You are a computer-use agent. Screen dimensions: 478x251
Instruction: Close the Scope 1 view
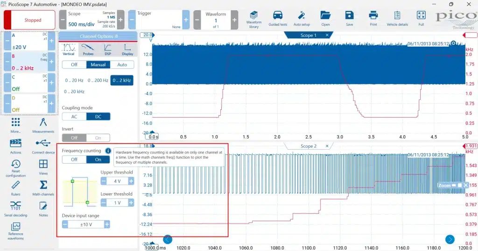(327, 35)
